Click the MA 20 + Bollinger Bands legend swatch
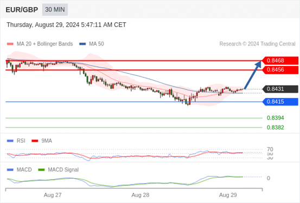 pos(10,44)
